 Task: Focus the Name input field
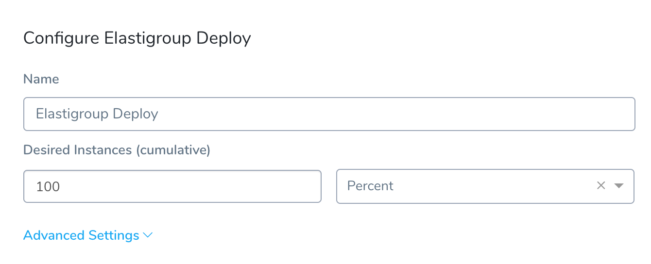tap(329, 114)
